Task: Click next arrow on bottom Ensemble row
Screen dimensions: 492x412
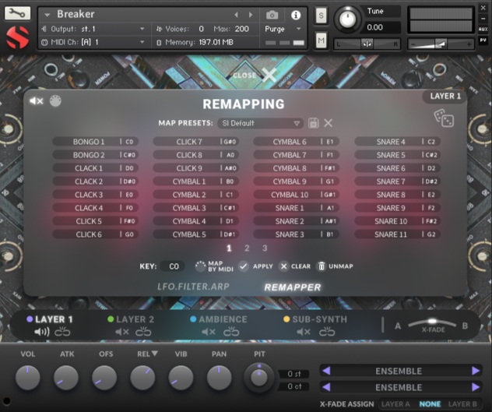Action: 476,387
